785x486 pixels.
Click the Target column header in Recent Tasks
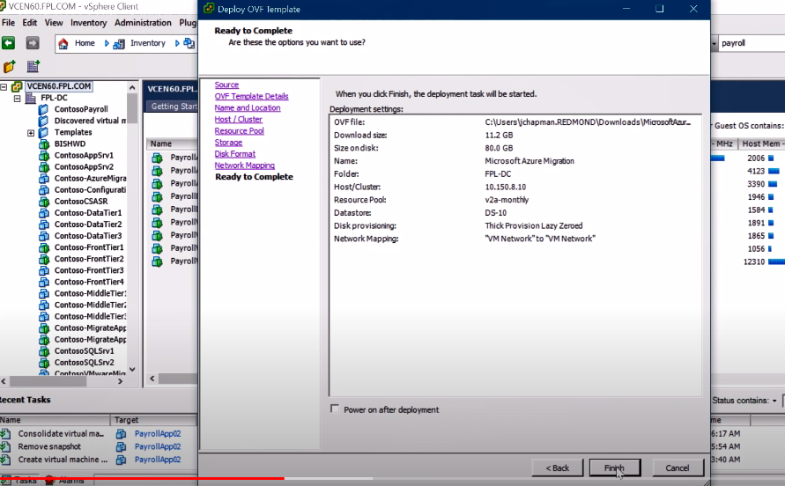tap(153, 420)
